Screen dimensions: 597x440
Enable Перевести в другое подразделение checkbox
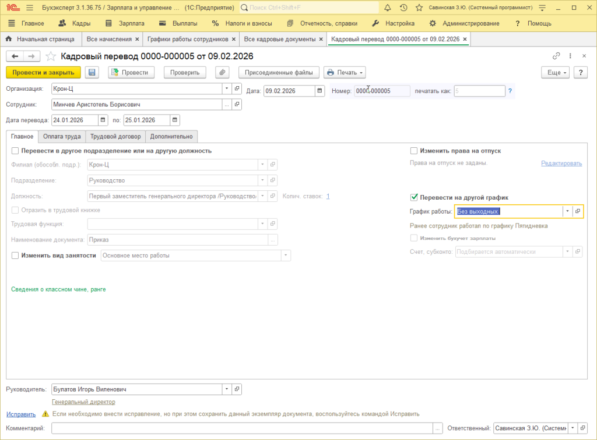(x=15, y=151)
